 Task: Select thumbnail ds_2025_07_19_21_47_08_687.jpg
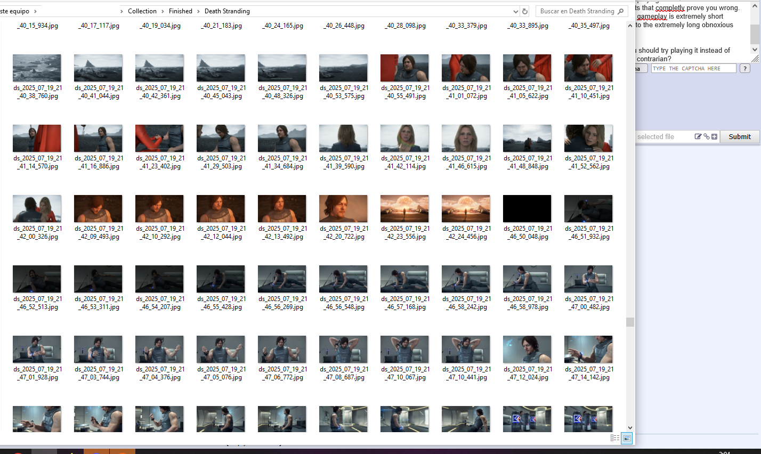coord(343,350)
